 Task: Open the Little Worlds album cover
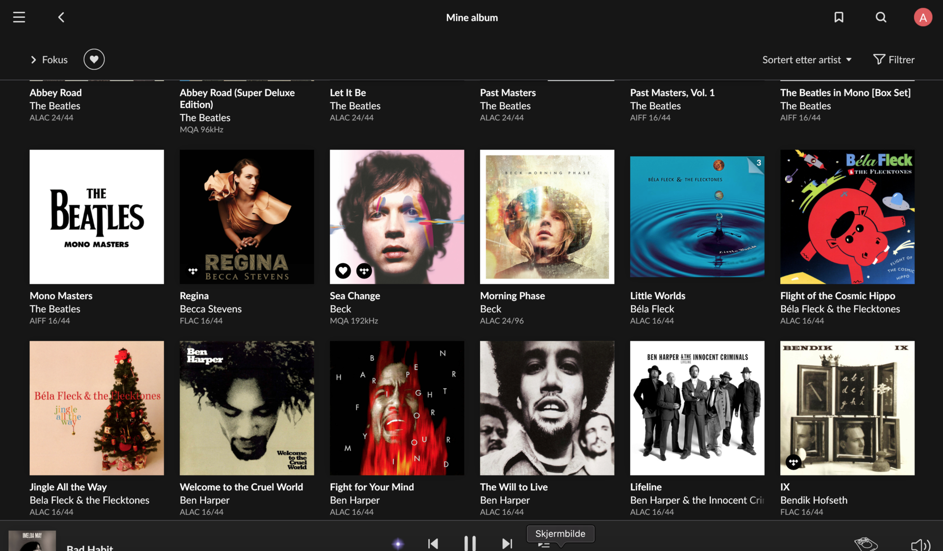point(697,217)
